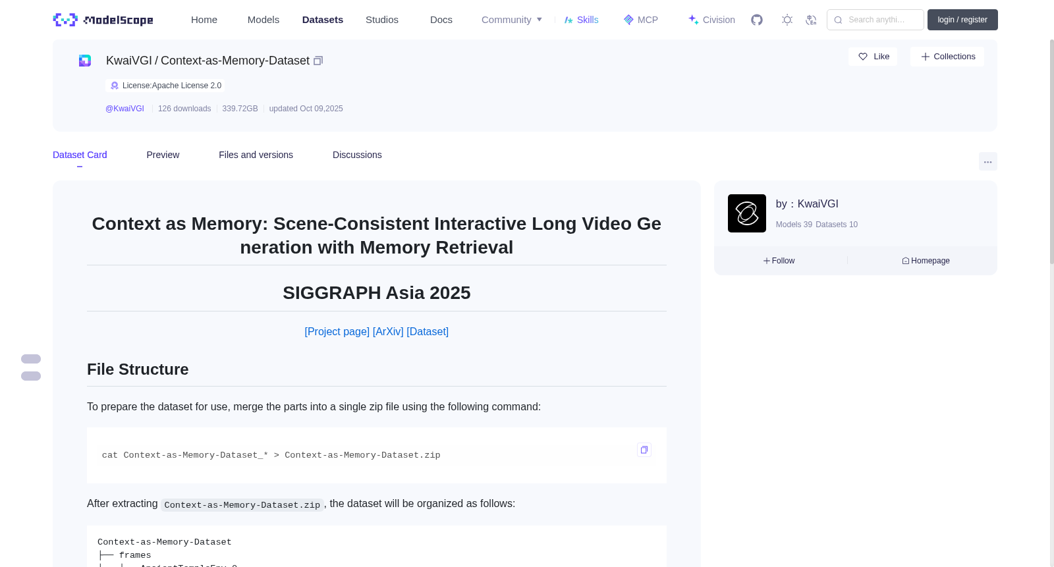Screen dimensions: 1054x567
Task: Click the KwaiVGI organization logo thumbnail
Action: click(747, 213)
